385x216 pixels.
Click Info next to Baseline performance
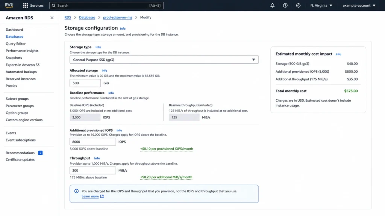(x=111, y=93)
